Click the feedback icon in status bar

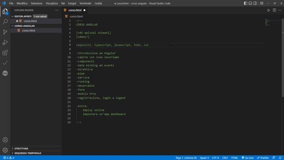(x=274, y=158)
